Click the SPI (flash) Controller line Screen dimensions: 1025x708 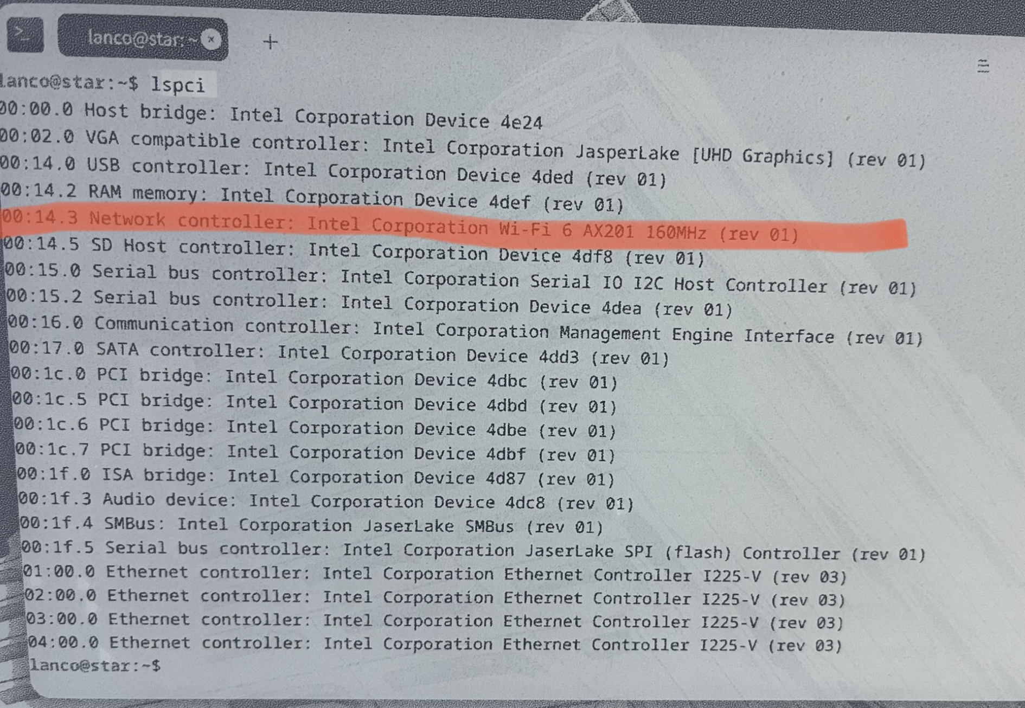tap(473, 550)
